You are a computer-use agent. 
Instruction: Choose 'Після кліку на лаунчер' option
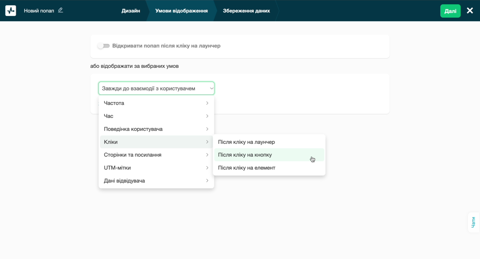coord(246,142)
